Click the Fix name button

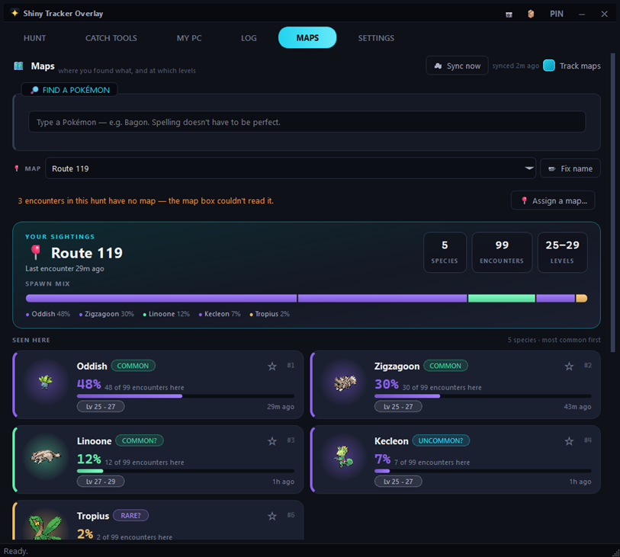point(570,168)
